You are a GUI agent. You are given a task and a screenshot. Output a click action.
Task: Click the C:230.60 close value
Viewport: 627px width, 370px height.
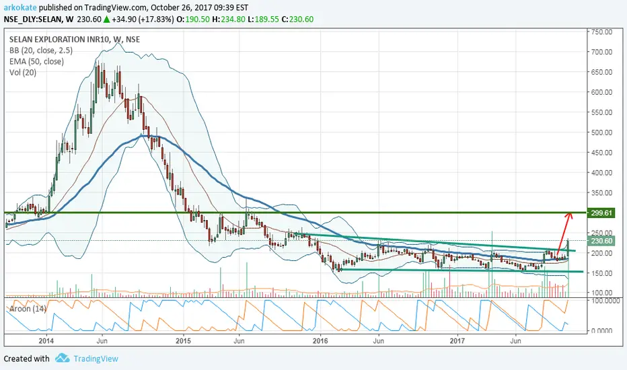[x=297, y=19]
